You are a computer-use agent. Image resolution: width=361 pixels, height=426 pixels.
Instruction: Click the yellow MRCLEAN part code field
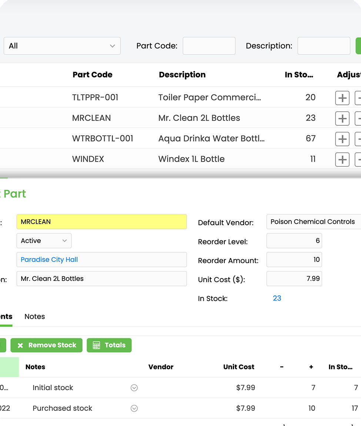coord(102,222)
